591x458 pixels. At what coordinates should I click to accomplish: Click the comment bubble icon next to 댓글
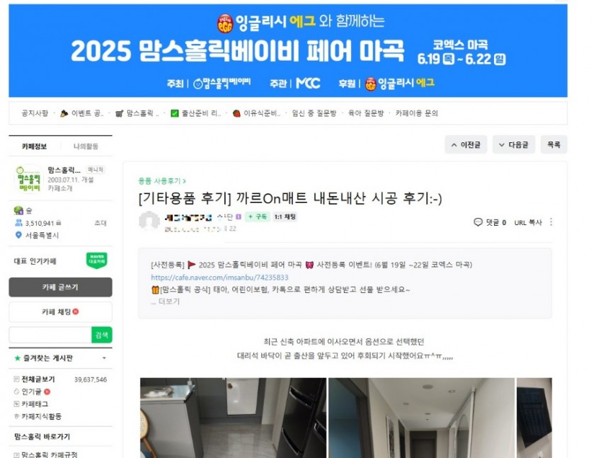[478, 222]
